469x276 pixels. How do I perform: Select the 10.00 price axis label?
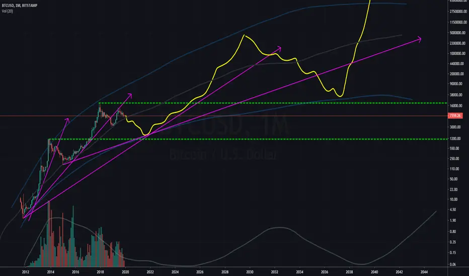454,199
